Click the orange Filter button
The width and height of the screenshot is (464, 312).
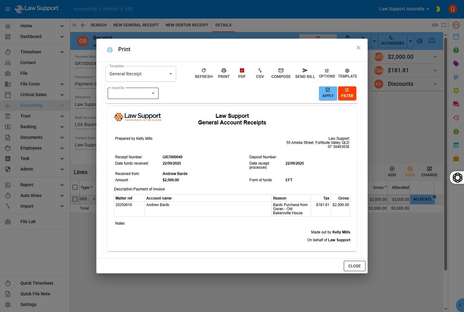[x=347, y=93]
